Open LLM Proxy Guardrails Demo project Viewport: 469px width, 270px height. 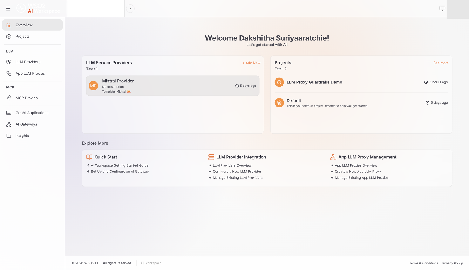(361, 82)
